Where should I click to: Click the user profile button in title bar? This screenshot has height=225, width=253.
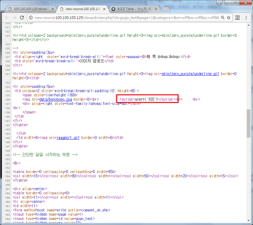pos(219,3)
